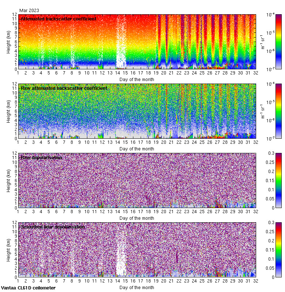The width and height of the screenshot is (285, 292).
Task: Click the 'Smoothed lidar depolarisation' plot label
Action: coord(53,227)
